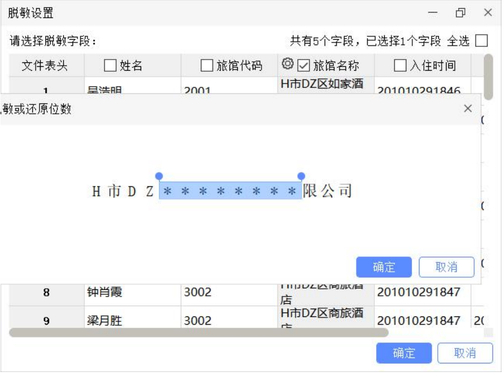Restore the 脱敏设置 window size
Image resolution: width=504 pixels, height=374 pixels.
click(461, 13)
